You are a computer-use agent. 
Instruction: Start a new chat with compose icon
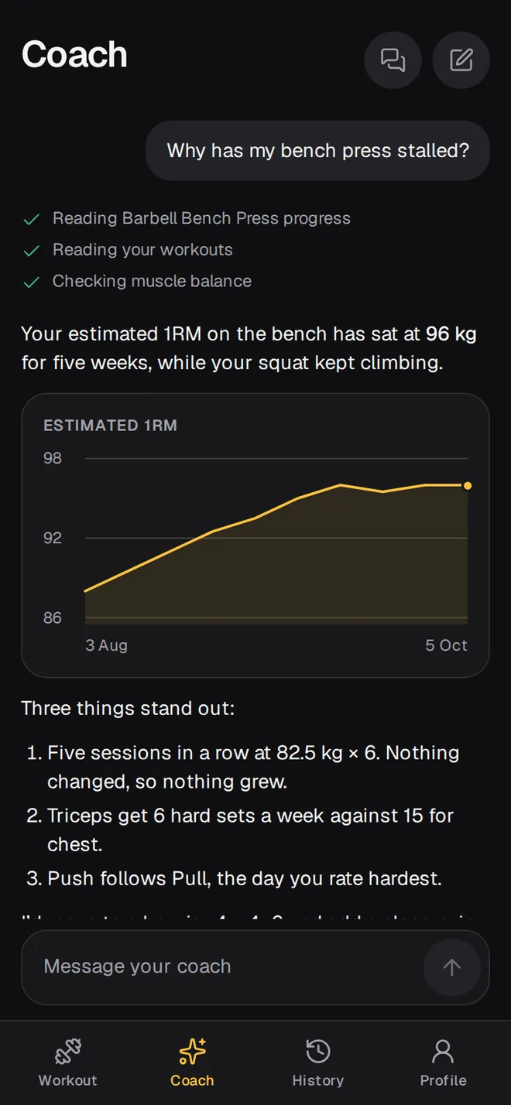pyautogui.click(x=461, y=60)
